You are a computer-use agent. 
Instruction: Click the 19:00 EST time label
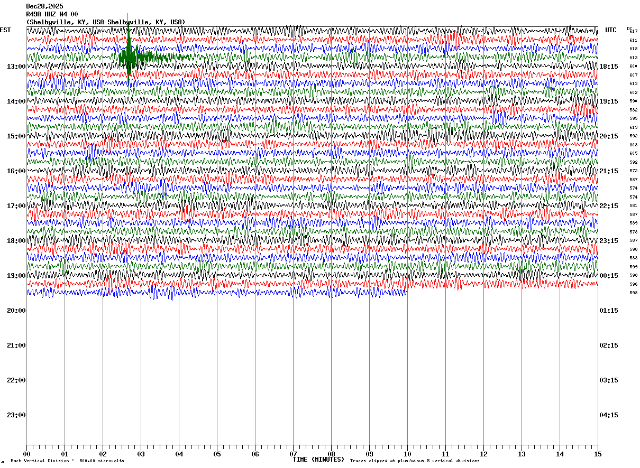click(x=16, y=276)
